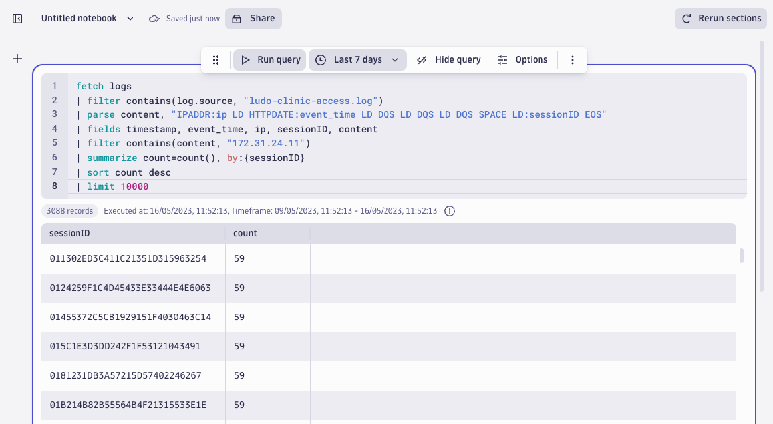The image size is (773, 424).
Task: Click the refresh icon in Rerun sections
Action: (686, 18)
